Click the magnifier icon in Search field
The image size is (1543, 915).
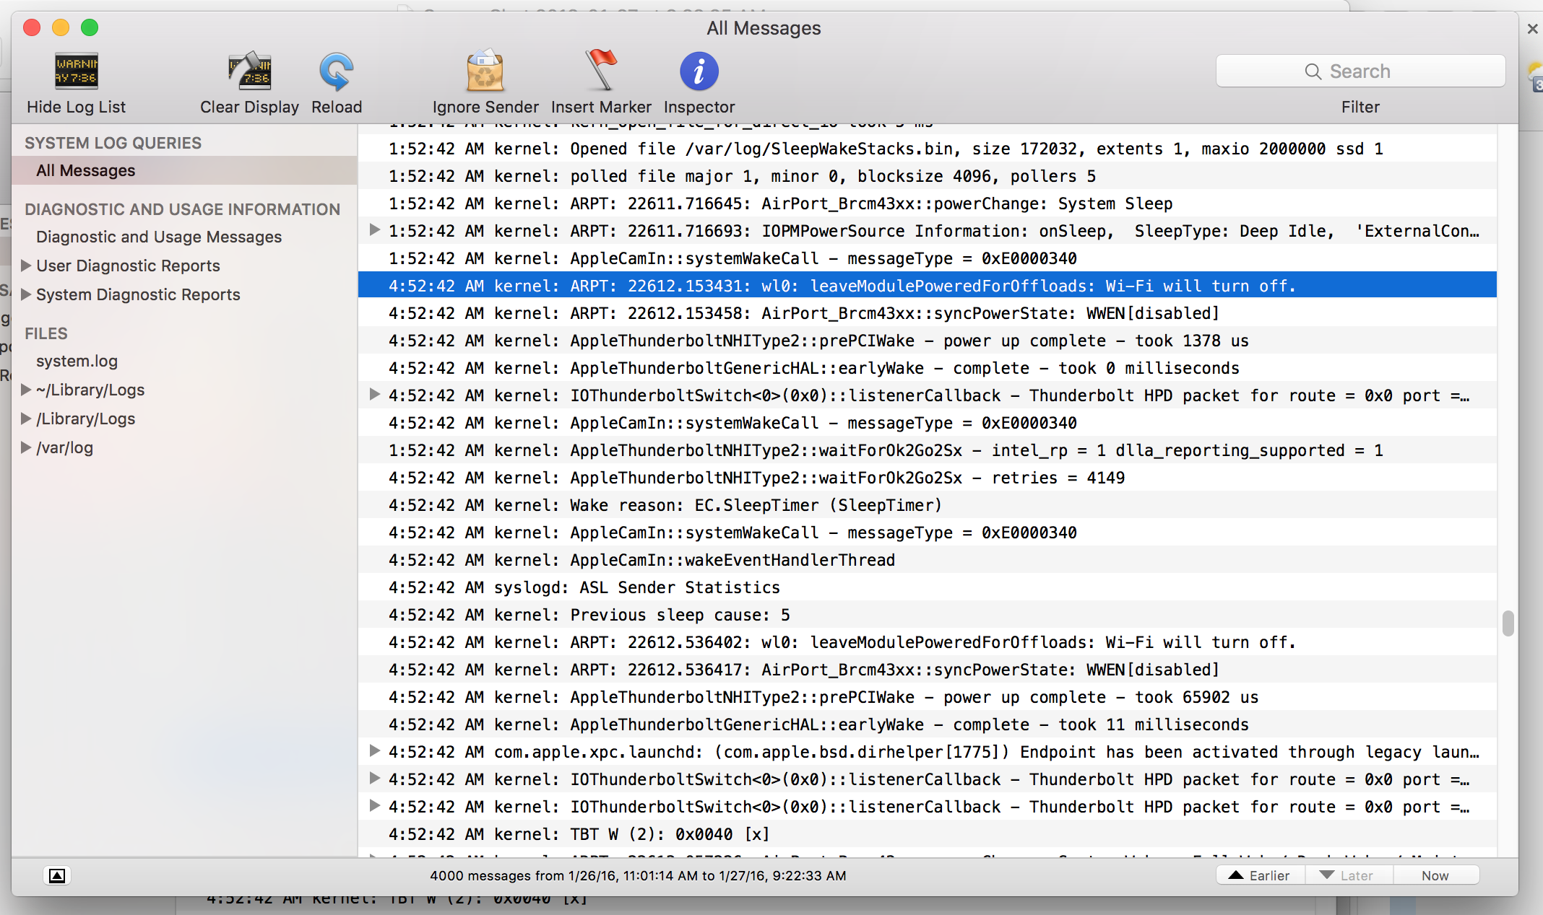click(x=1313, y=71)
